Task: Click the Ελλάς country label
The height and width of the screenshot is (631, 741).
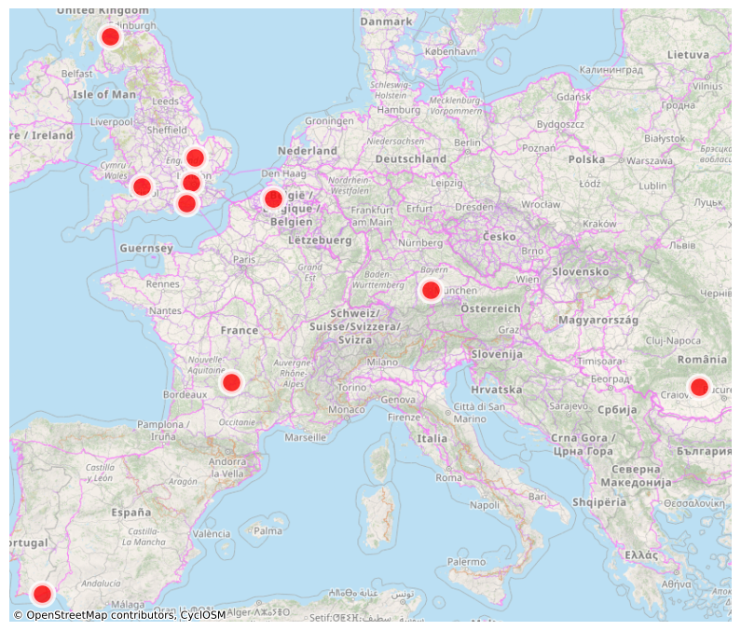Action: coord(641,555)
